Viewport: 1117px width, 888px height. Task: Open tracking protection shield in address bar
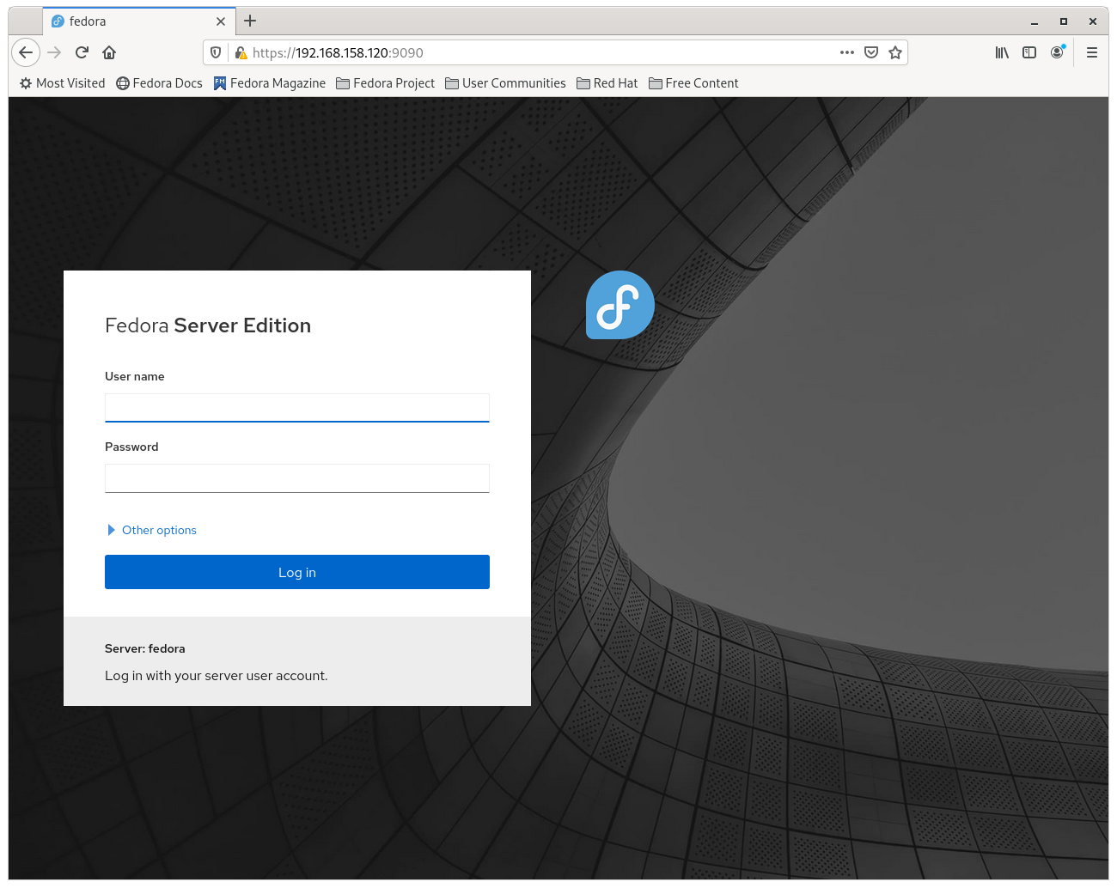(x=216, y=52)
